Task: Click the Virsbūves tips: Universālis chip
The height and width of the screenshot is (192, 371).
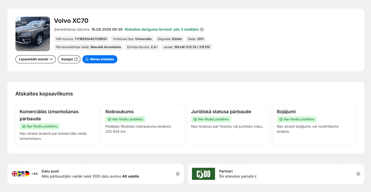Action: coord(132,39)
